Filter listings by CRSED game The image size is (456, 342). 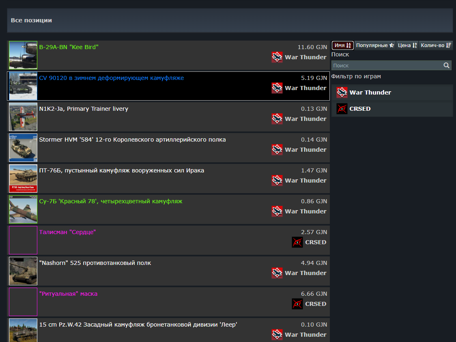click(x=392, y=109)
